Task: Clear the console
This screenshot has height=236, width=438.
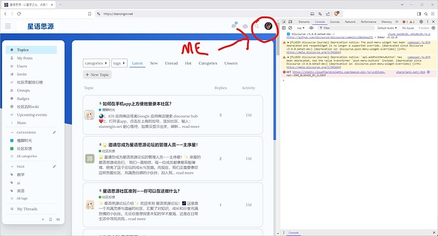Action: click(290, 28)
